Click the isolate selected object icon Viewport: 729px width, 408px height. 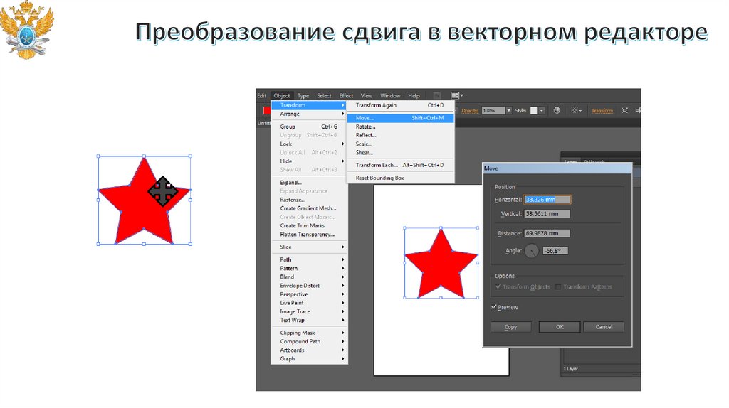pos(624,110)
